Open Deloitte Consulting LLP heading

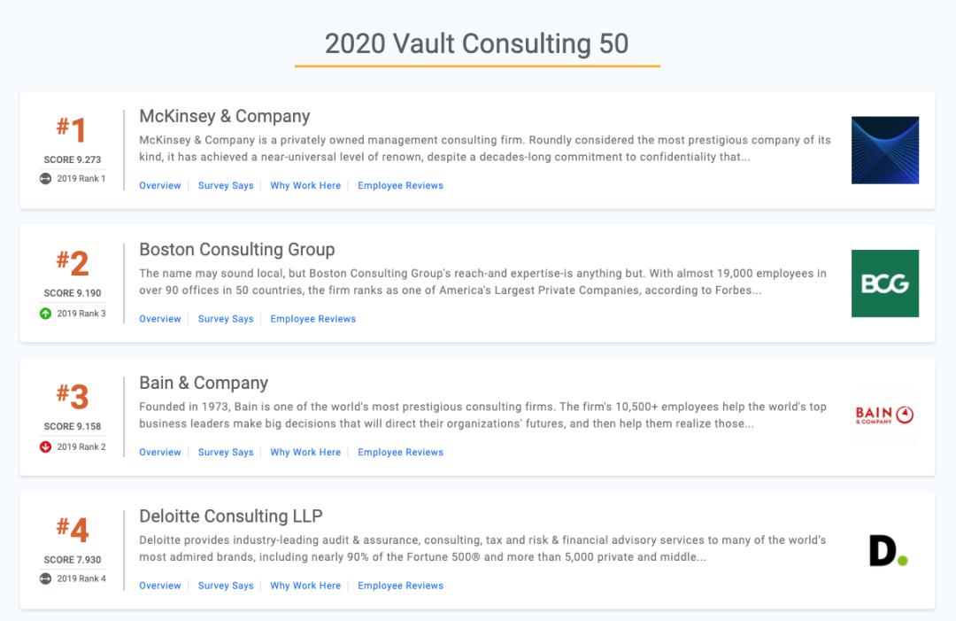(x=230, y=516)
